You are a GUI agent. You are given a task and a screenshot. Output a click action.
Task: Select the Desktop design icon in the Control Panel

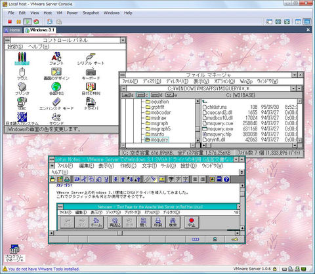(x=56, y=74)
